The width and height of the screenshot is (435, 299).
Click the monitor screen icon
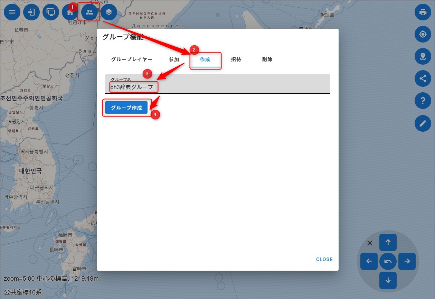click(51, 12)
